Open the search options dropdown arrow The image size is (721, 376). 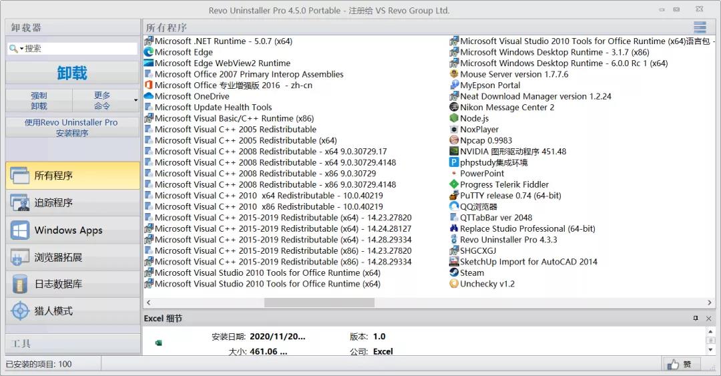coord(21,49)
